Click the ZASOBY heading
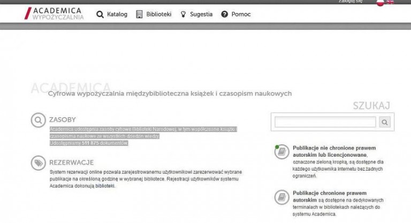Image resolution: width=411 pixels, height=223 pixels. 63,120
